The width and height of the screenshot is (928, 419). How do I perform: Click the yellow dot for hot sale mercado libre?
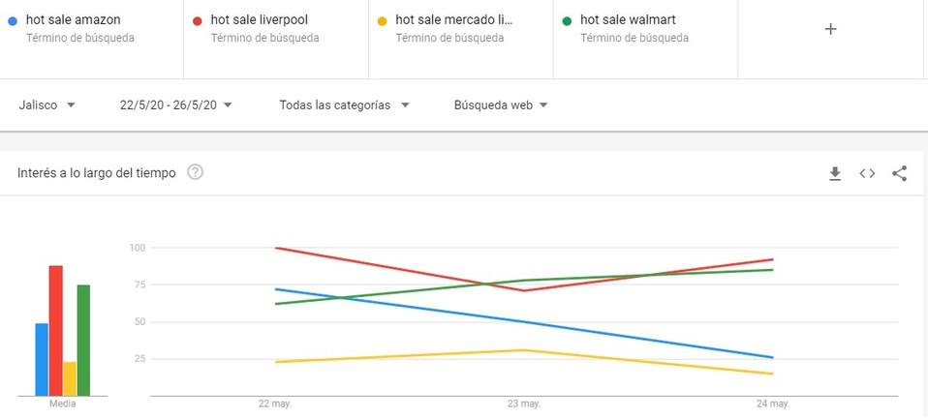tap(383, 20)
